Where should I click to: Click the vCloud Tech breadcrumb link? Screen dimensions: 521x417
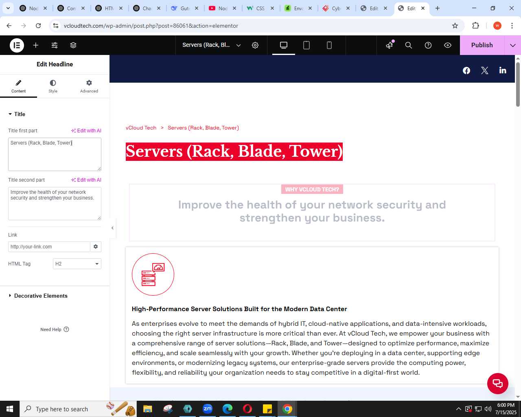[141, 128]
